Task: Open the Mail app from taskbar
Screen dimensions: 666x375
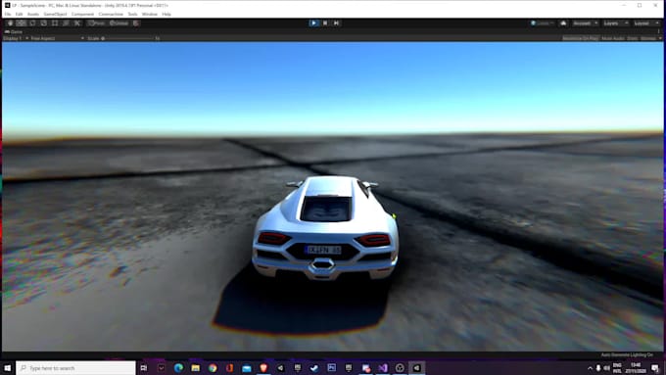Action: (247, 368)
